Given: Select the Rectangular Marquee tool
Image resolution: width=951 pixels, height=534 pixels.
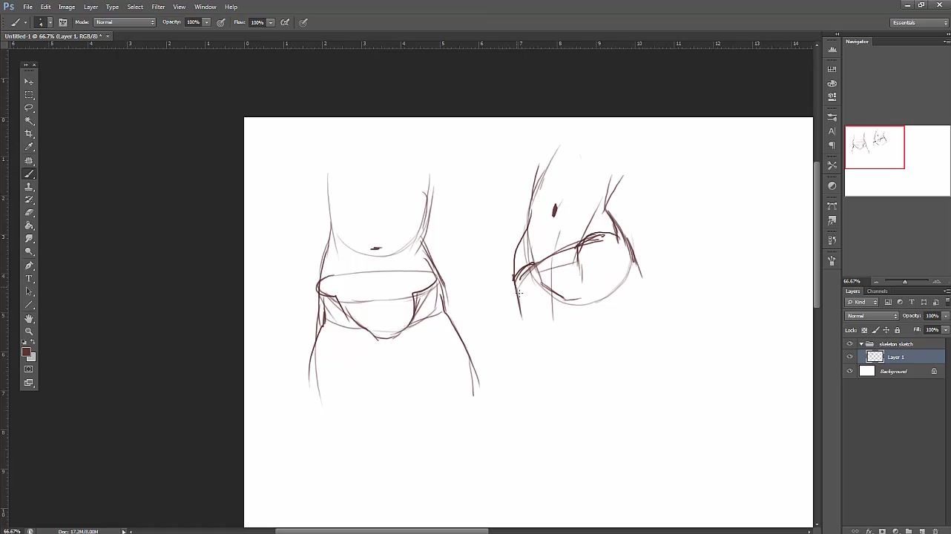Looking at the screenshot, I should (x=29, y=95).
